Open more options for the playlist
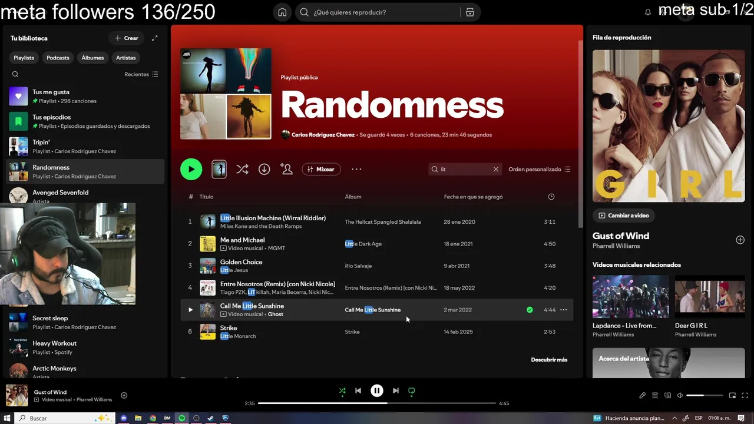 (x=356, y=169)
